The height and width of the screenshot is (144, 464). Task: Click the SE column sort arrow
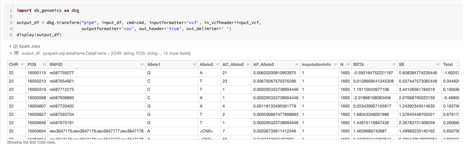click(x=438, y=65)
